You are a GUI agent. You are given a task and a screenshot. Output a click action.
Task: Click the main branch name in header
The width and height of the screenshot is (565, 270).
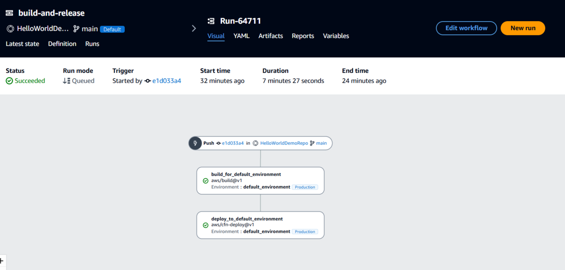[90, 29]
